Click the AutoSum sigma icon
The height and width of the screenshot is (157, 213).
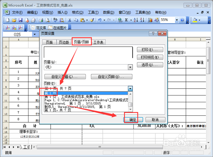(x=127, y=20)
